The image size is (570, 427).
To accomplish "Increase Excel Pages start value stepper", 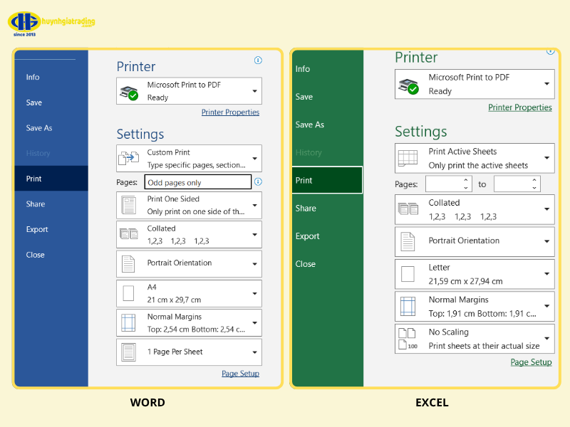I will (x=466, y=180).
